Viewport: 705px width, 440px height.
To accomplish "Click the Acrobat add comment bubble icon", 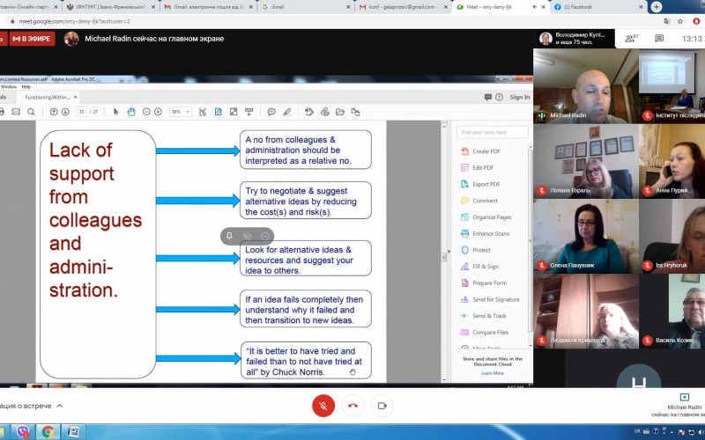I will tap(271, 112).
